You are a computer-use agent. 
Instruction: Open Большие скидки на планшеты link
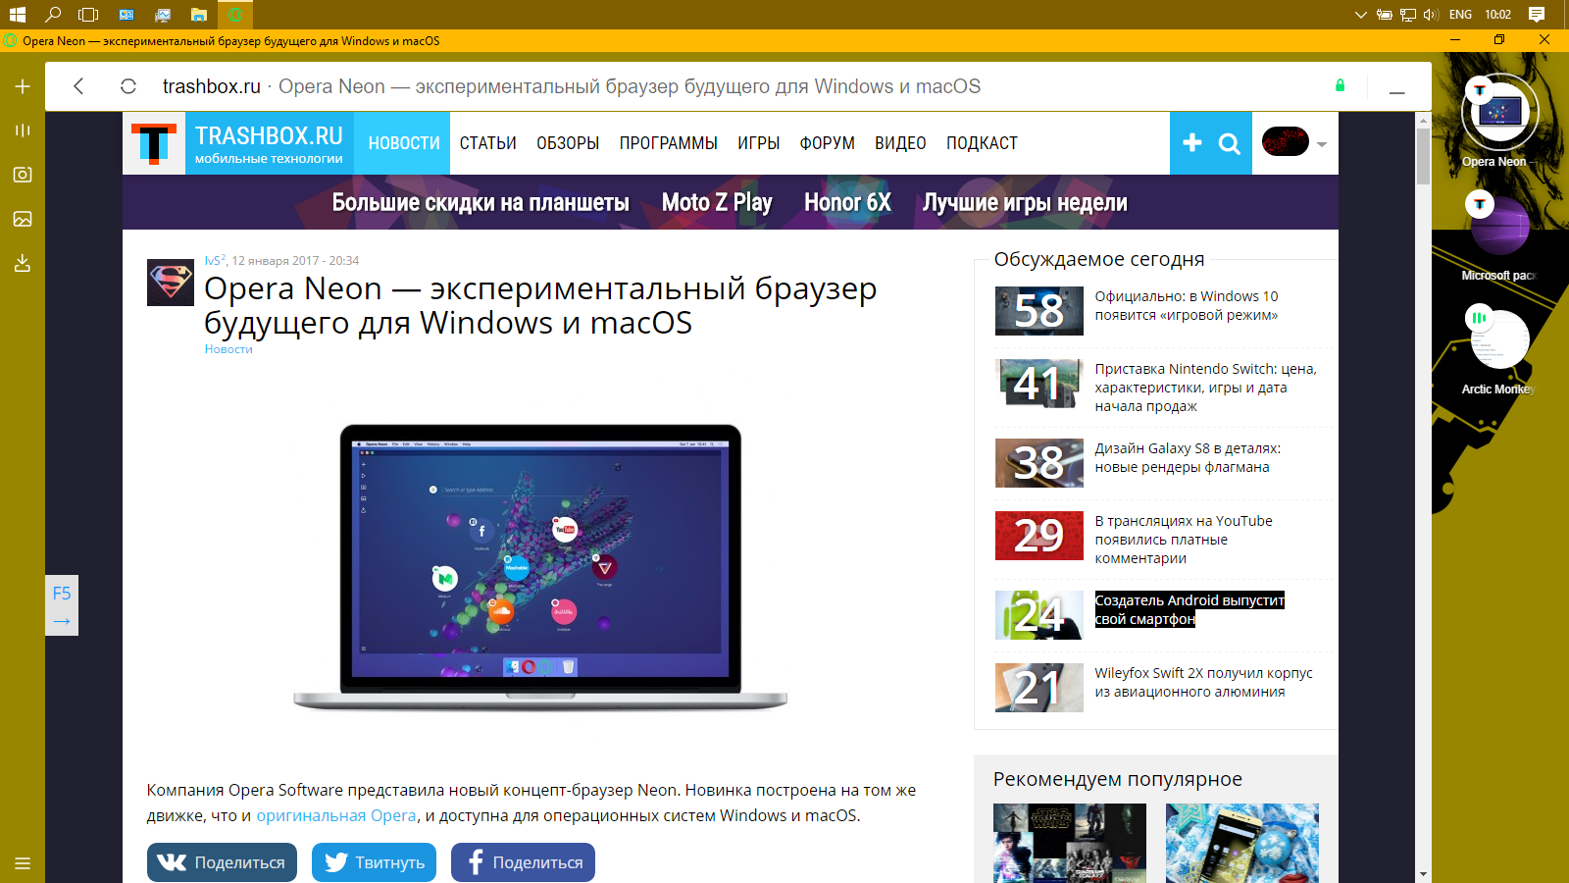[481, 203]
